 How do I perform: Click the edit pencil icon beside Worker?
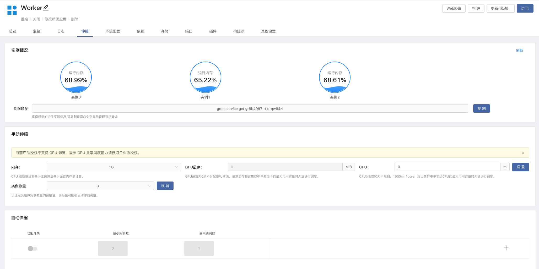(x=46, y=8)
